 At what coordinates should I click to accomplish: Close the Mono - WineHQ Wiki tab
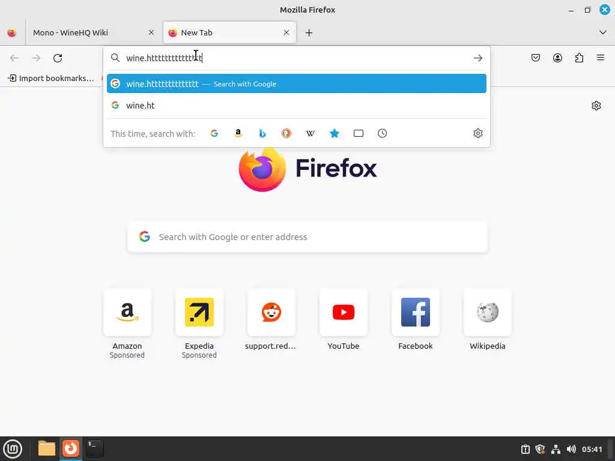151,33
